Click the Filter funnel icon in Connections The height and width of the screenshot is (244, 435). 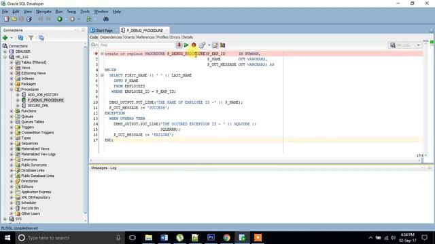31,38
